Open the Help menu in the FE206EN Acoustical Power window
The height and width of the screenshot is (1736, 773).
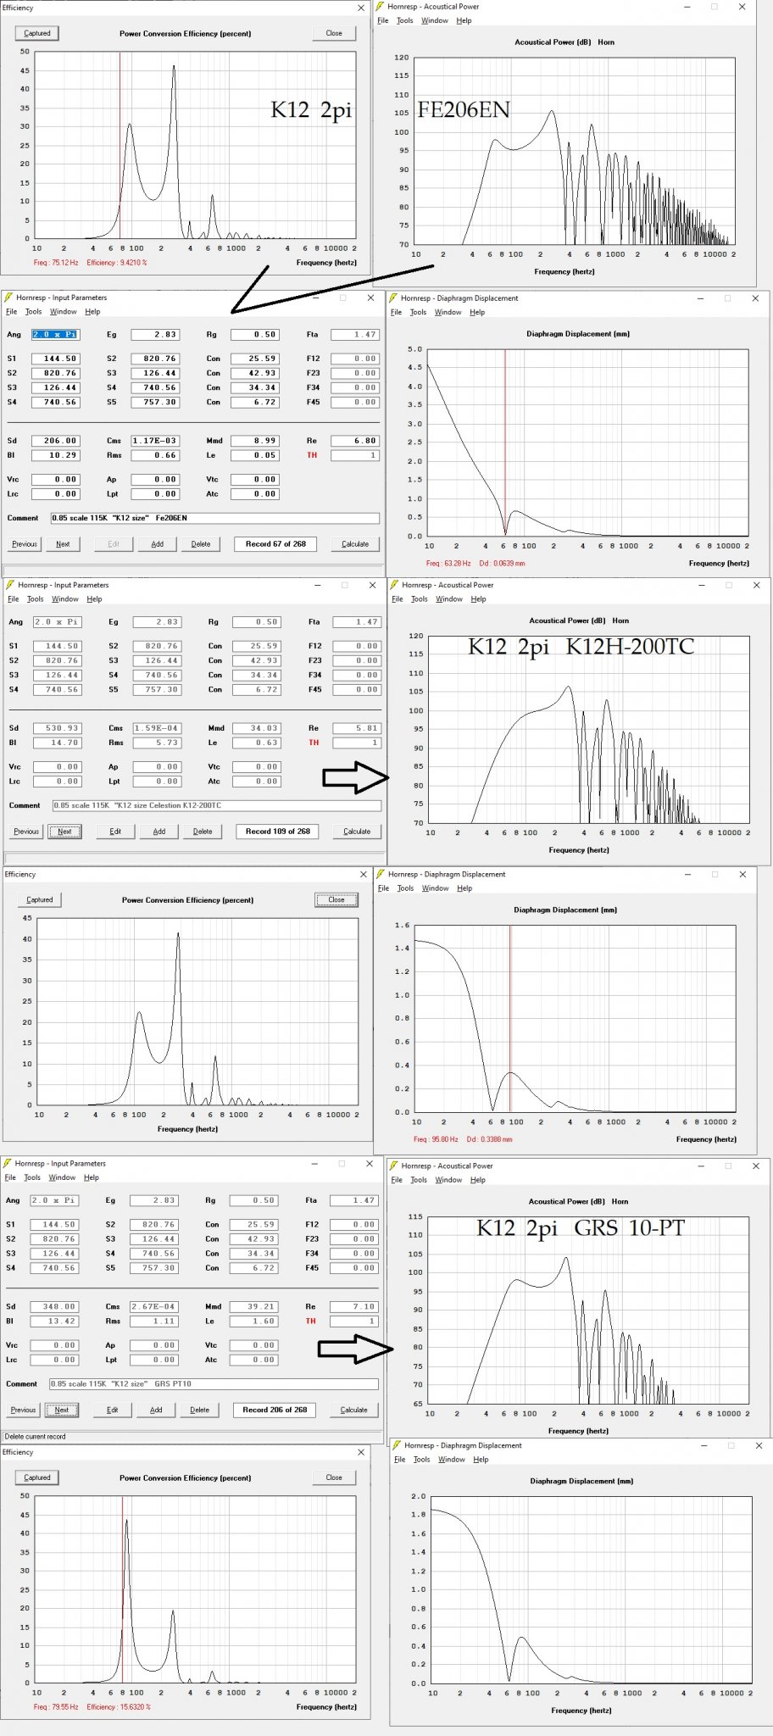point(464,20)
